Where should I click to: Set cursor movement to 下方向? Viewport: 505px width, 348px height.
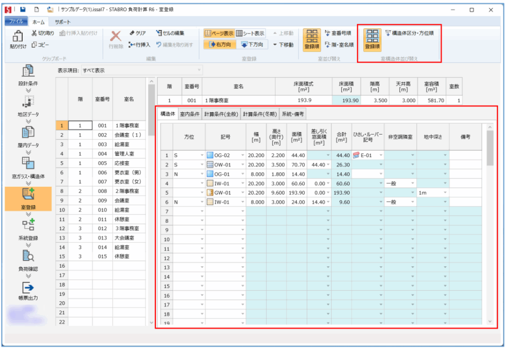coord(252,44)
